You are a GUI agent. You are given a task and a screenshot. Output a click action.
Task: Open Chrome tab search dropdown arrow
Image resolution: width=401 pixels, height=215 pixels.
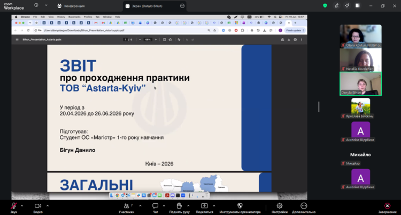click(30, 23)
